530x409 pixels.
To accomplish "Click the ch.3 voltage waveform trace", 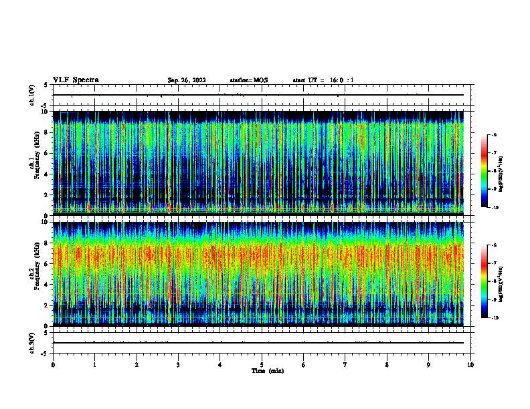I will click(x=258, y=343).
